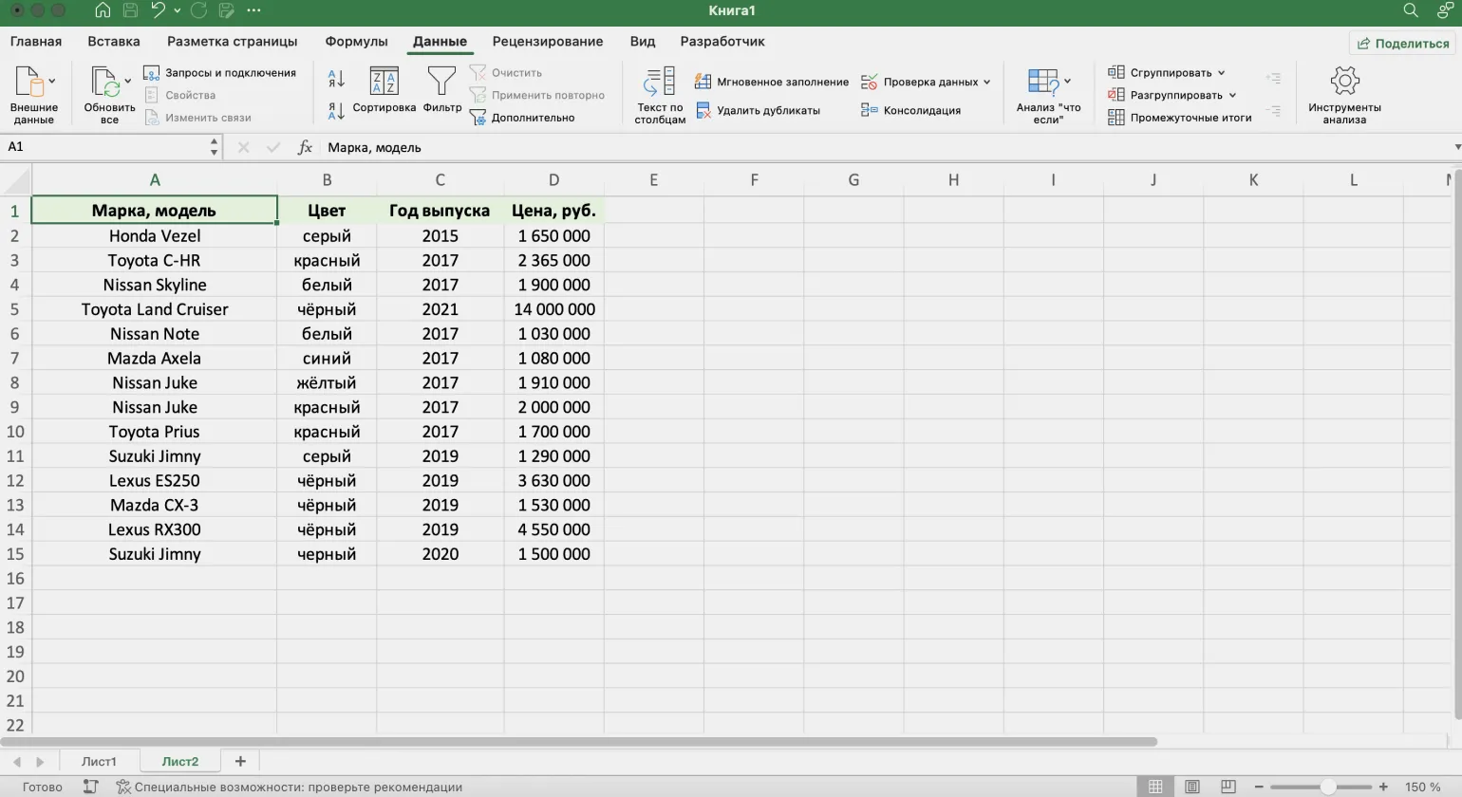Screen dimensions: 1462x797
Task: Expand the Group (Сгруппировать) dropdown arrow
Action: click(1222, 73)
